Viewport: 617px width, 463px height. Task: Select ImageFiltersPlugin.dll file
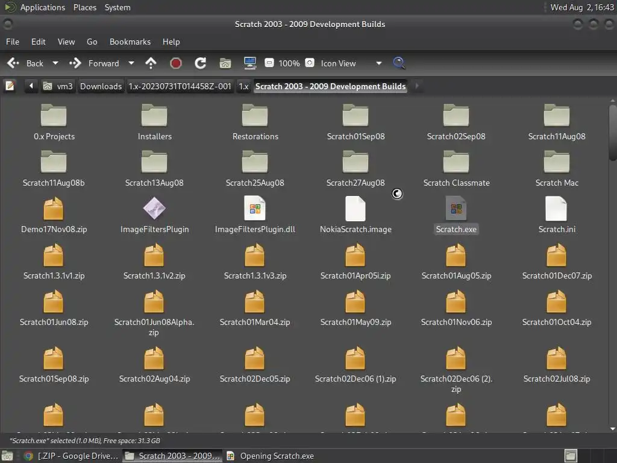(255, 215)
